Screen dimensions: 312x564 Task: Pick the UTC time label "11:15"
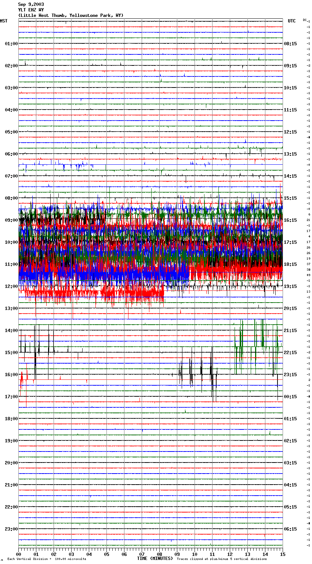[x=290, y=110]
